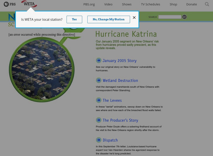The image size is (213, 156).
Task: Close the local station popup
Action: click(134, 18)
